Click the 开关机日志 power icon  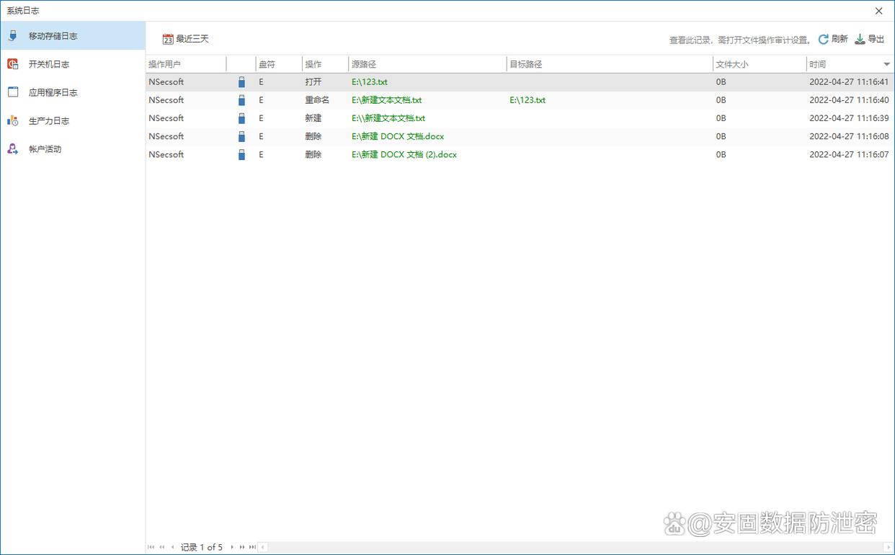[x=13, y=64]
